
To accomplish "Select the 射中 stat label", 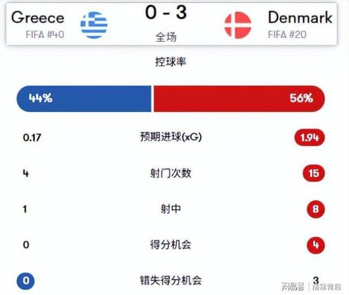I will tap(170, 209).
